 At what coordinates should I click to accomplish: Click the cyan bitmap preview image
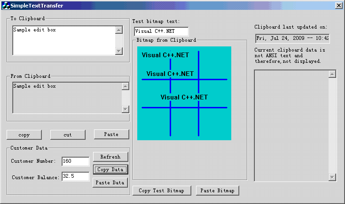coord(184,93)
